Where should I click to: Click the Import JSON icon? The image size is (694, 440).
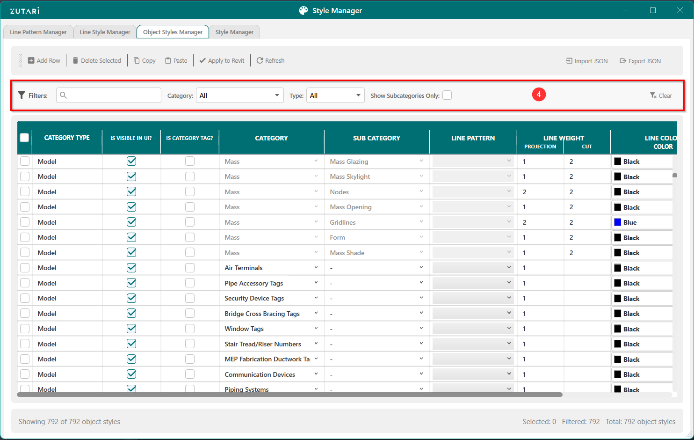(569, 61)
